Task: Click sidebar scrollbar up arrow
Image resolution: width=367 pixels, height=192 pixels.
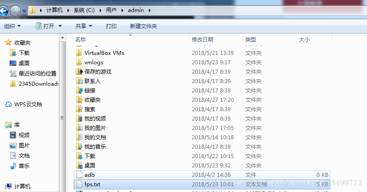Action: (x=63, y=38)
